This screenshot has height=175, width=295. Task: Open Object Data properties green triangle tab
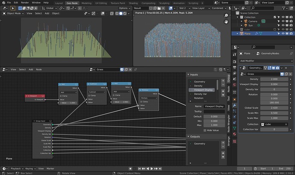click(x=234, y=128)
